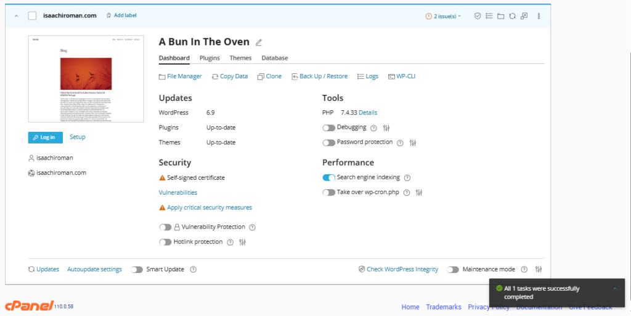Click Updates link at bottom

pos(44,269)
